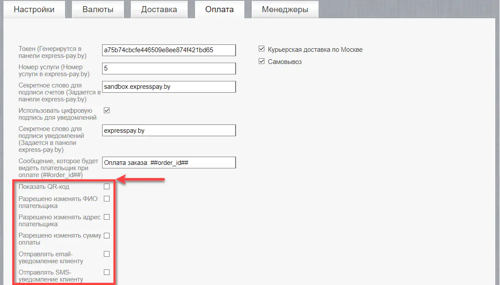This screenshot has height=285, width=500.
Task: Allow changing the payment amount
Action: [x=106, y=235]
